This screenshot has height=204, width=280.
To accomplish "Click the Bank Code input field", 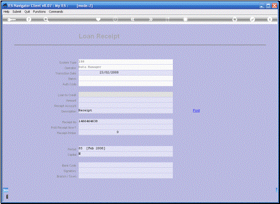I will pyautogui.click(x=126, y=165).
